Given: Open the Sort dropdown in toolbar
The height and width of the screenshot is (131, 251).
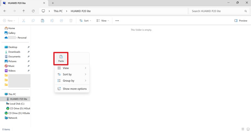Looking at the screenshot, I should pyautogui.click(x=85, y=21).
